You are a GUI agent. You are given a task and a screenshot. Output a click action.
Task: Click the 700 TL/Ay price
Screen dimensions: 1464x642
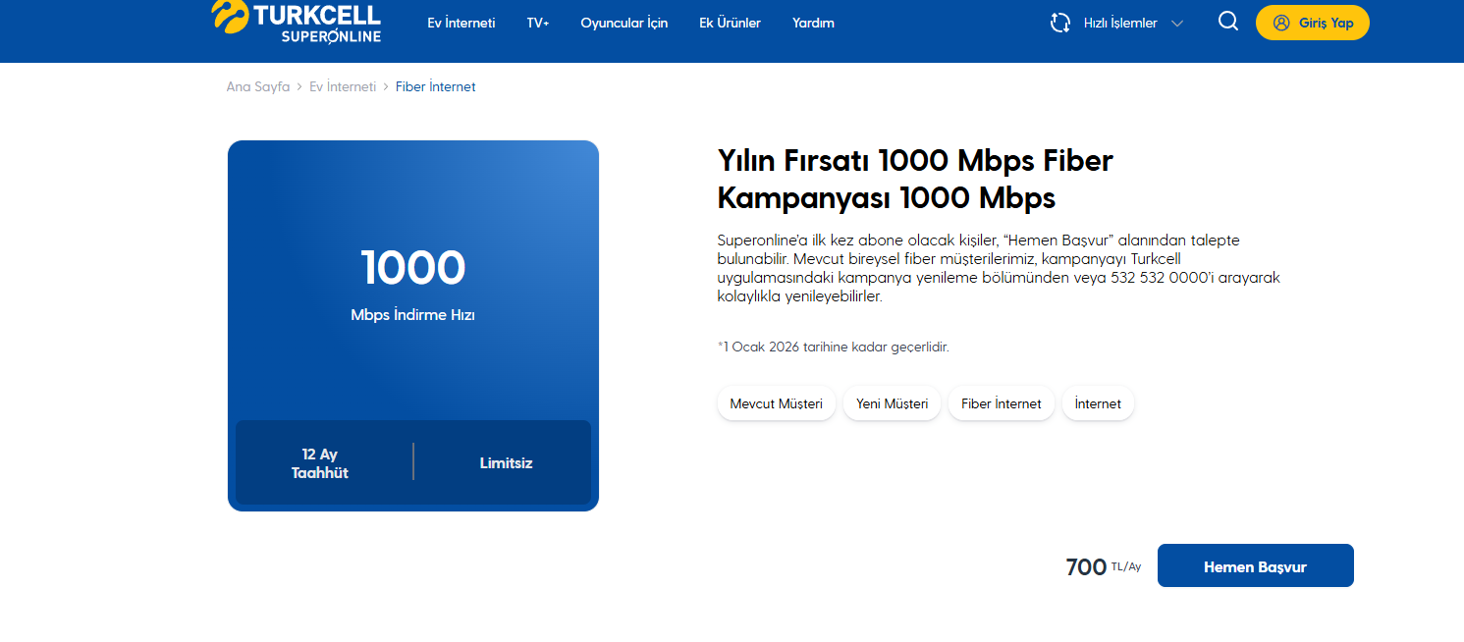point(1104,566)
